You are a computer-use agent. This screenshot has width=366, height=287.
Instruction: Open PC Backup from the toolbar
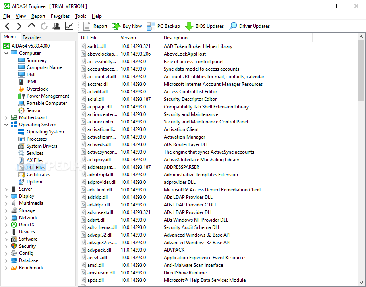coord(163,26)
